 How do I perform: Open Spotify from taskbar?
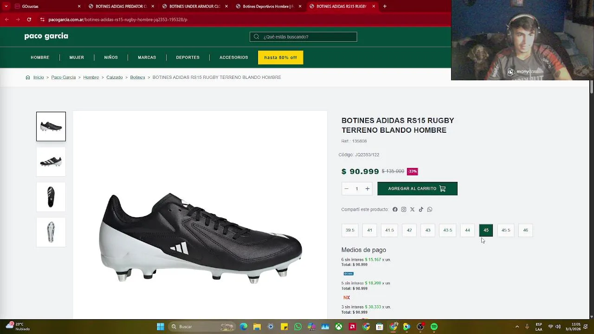pyautogui.click(x=434, y=327)
